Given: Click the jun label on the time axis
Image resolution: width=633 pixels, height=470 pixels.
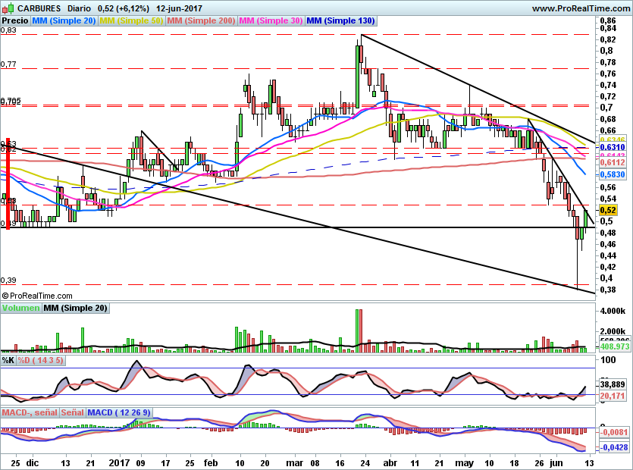Looking at the screenshot, I should click(x=556, y=463).
